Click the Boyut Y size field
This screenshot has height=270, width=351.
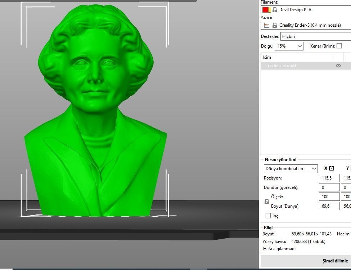(x=346, y=206)
